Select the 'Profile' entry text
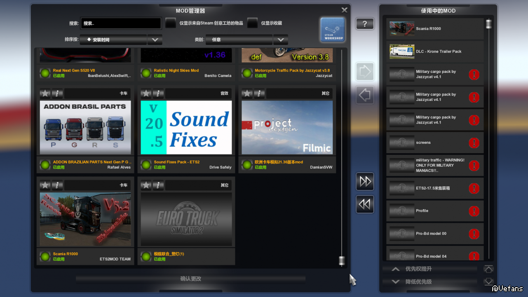This screenshot has height=297, width=528. coord(422,211)
